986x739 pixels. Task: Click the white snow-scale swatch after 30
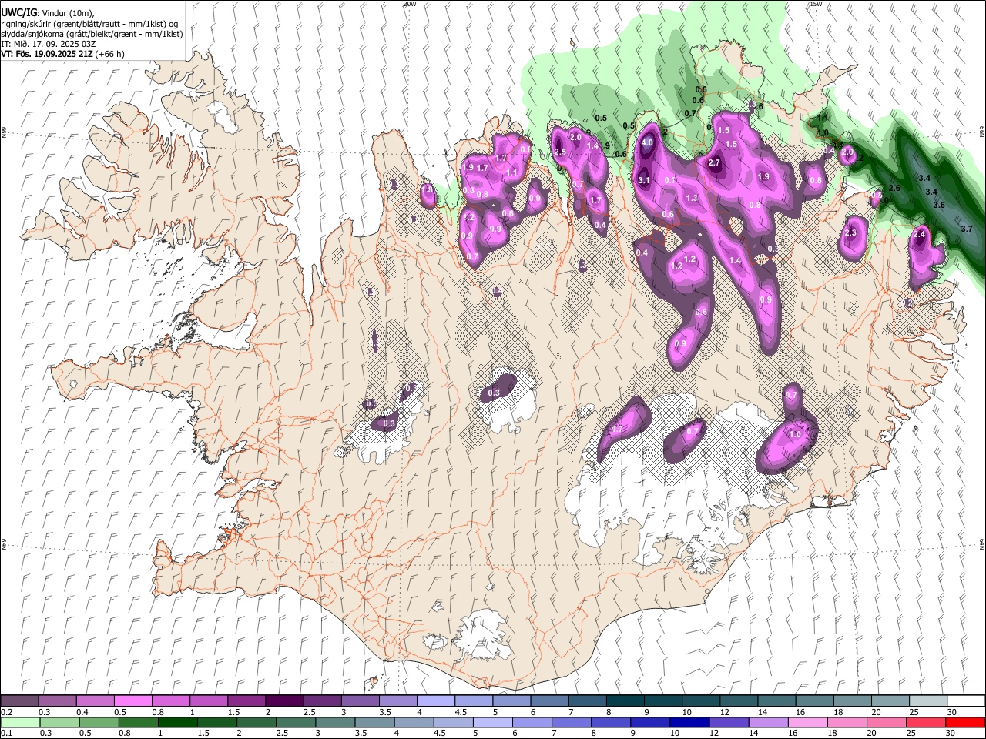click(x=966, y=701)
